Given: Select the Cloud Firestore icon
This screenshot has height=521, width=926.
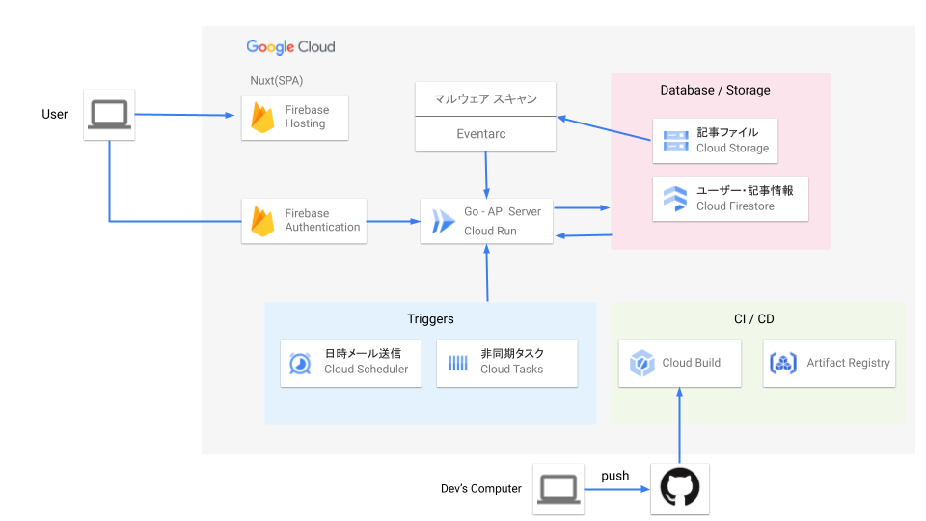Looking at the screenshot, I should [x=675, y=199].
